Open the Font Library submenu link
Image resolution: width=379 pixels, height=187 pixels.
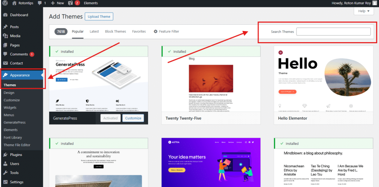[13, 137]
